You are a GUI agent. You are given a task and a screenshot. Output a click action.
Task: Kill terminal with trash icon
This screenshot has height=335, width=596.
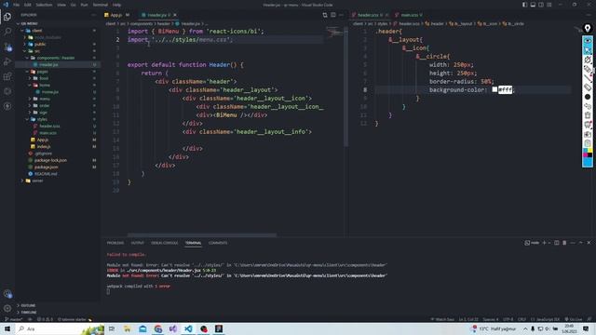(x=564, y=243)
